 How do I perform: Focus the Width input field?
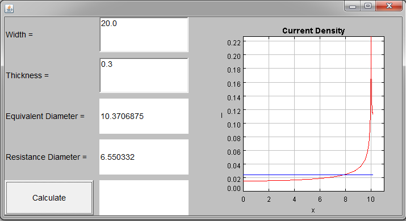(144, 35)
